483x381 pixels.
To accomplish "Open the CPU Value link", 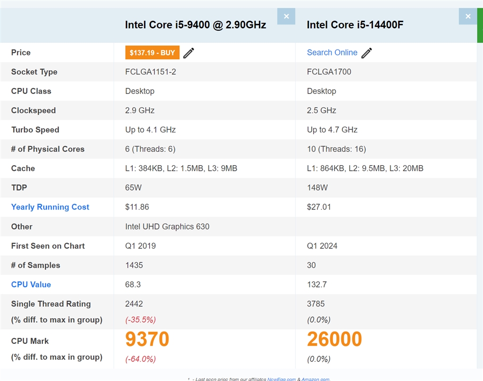I will point(31,284).
